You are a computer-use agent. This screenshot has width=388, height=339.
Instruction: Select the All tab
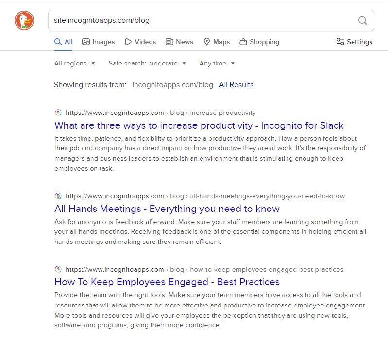pyautogui.click(x=63, y=42)
